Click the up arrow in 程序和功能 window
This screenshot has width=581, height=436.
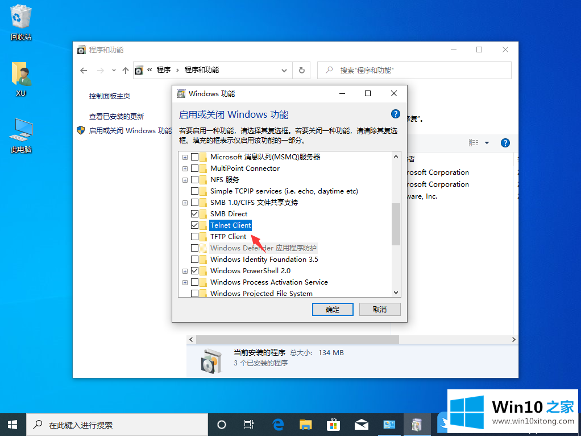[126, 70]
